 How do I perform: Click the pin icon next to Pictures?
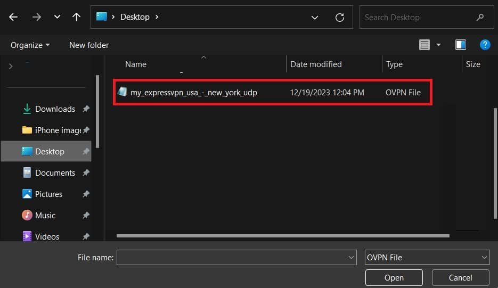tap(86, 194)
